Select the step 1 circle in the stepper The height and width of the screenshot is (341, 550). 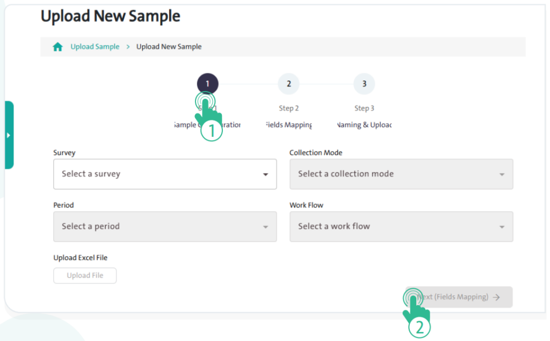(x=207, y=84)
